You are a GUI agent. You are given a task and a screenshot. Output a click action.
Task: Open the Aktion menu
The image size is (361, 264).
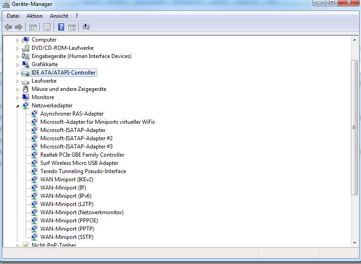tap(34, 16)
